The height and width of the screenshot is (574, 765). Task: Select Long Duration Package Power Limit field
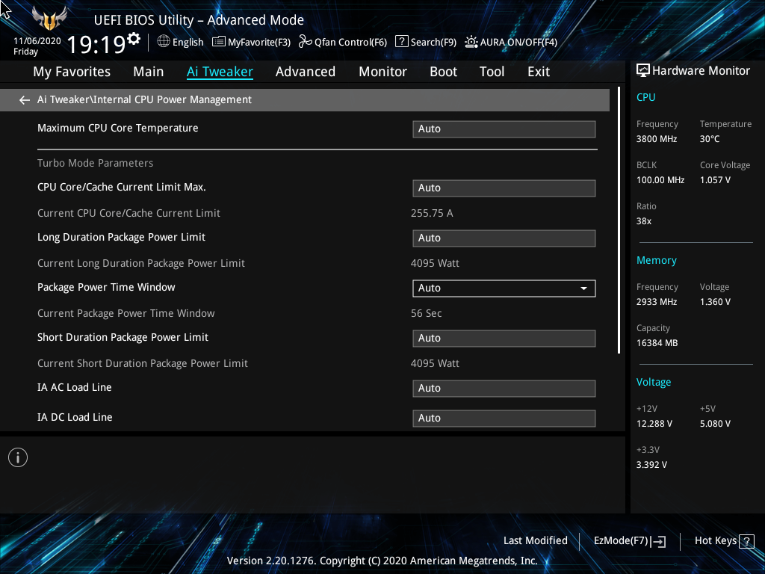504,238
